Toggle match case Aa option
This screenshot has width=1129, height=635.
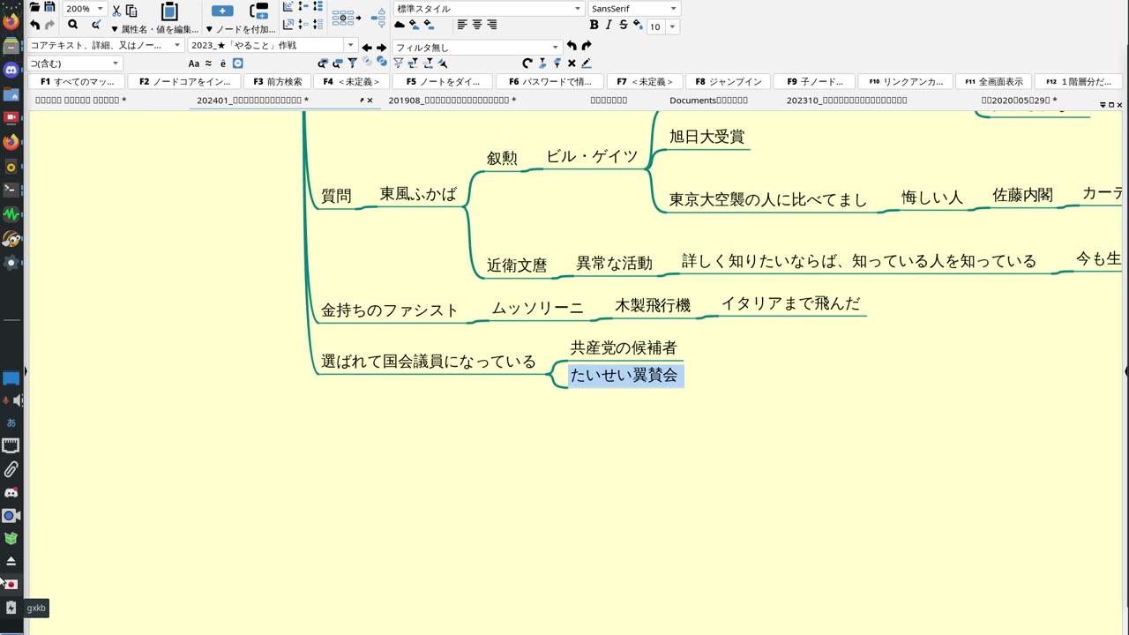click(194, 63)
